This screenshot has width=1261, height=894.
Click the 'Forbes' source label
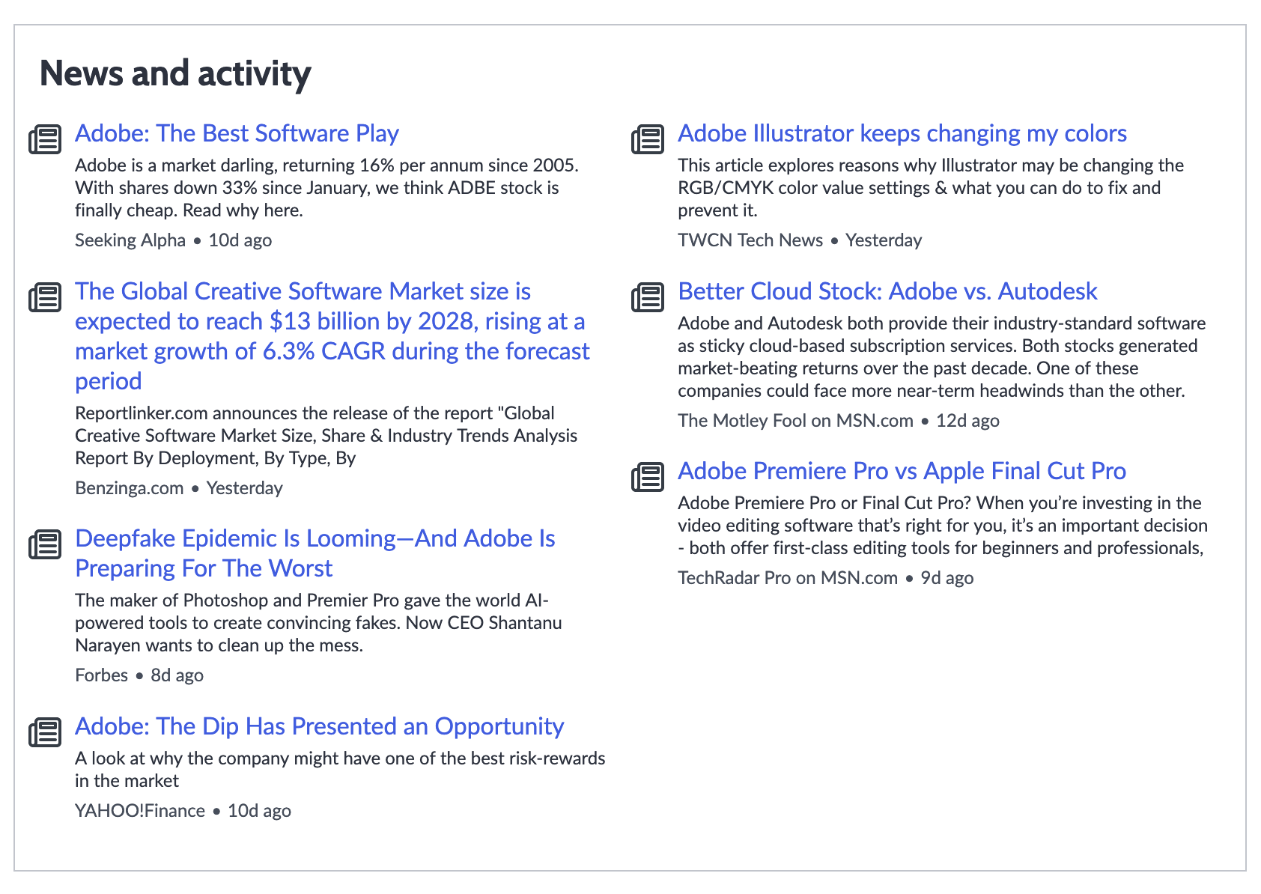pyautogui.click(x=102, y=675)
